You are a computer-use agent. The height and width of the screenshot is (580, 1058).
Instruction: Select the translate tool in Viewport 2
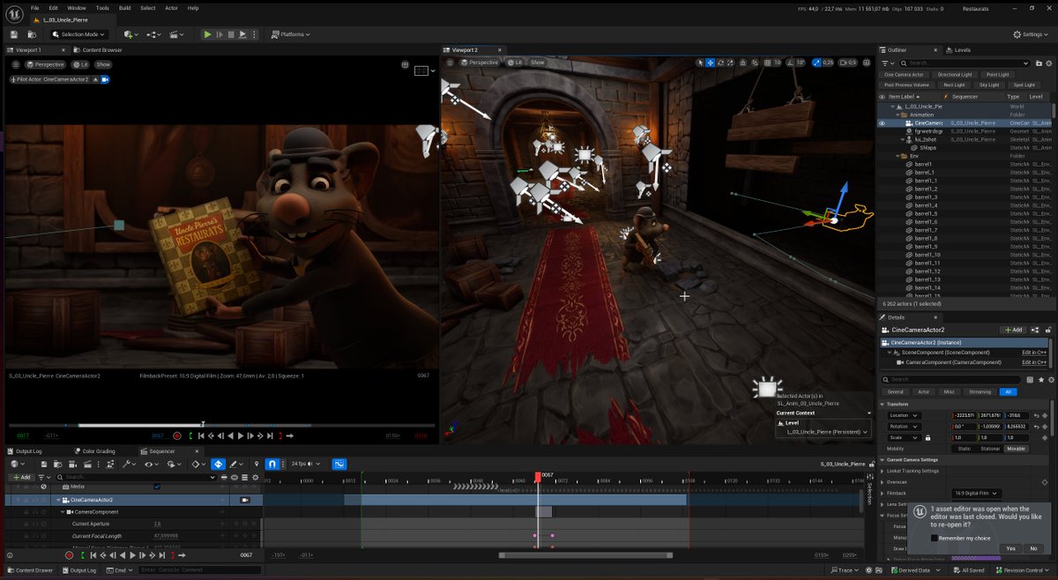[x=710, y=63]
